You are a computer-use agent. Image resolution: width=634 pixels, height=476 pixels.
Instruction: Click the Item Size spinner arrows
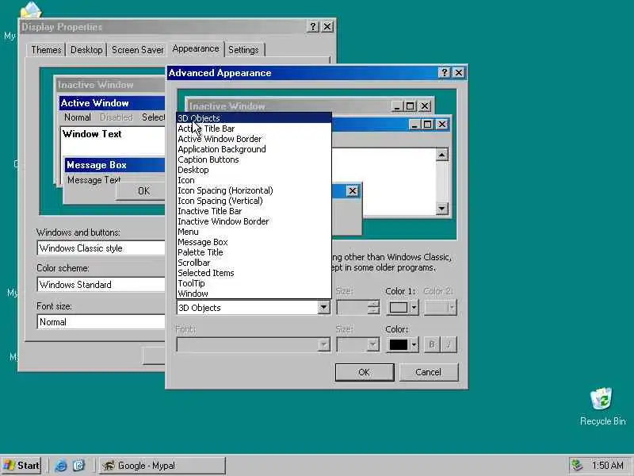[374, 308]
